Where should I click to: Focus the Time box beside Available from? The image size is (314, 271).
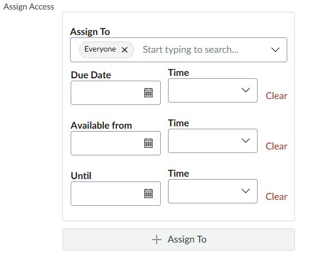click(212, 141)
